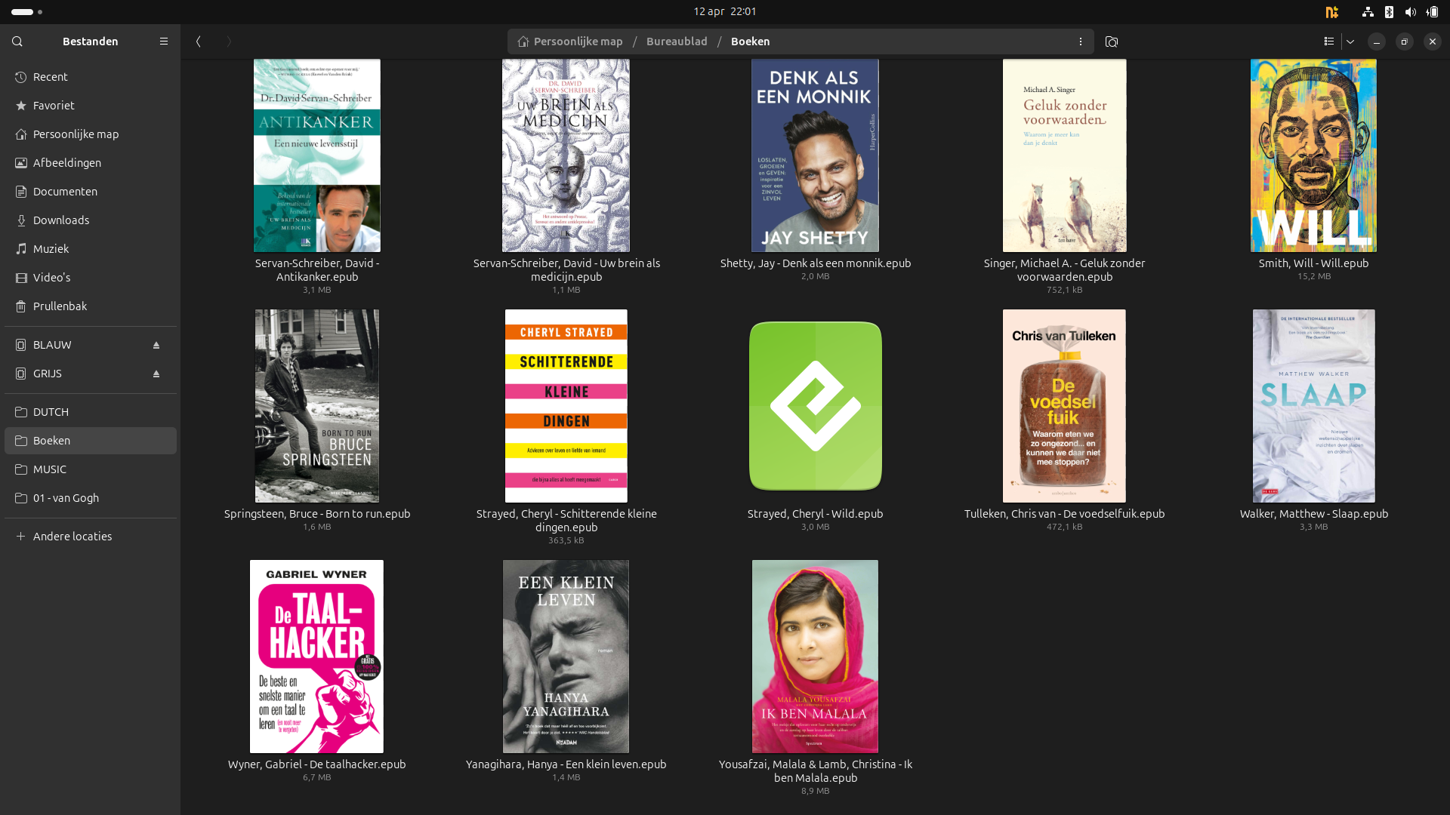Viewport: 1450px width, 815px height.
Task: Eject the BLAUW drive
Action: pyautogui.click(x=156, y=345)
